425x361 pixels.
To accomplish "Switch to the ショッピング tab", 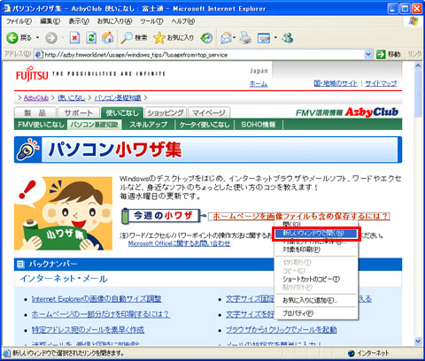I will pos(166,112).
